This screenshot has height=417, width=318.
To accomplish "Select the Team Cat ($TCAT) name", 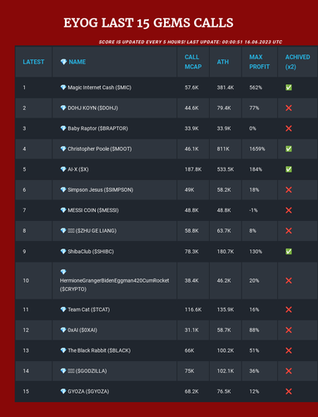I will (89, 309).
